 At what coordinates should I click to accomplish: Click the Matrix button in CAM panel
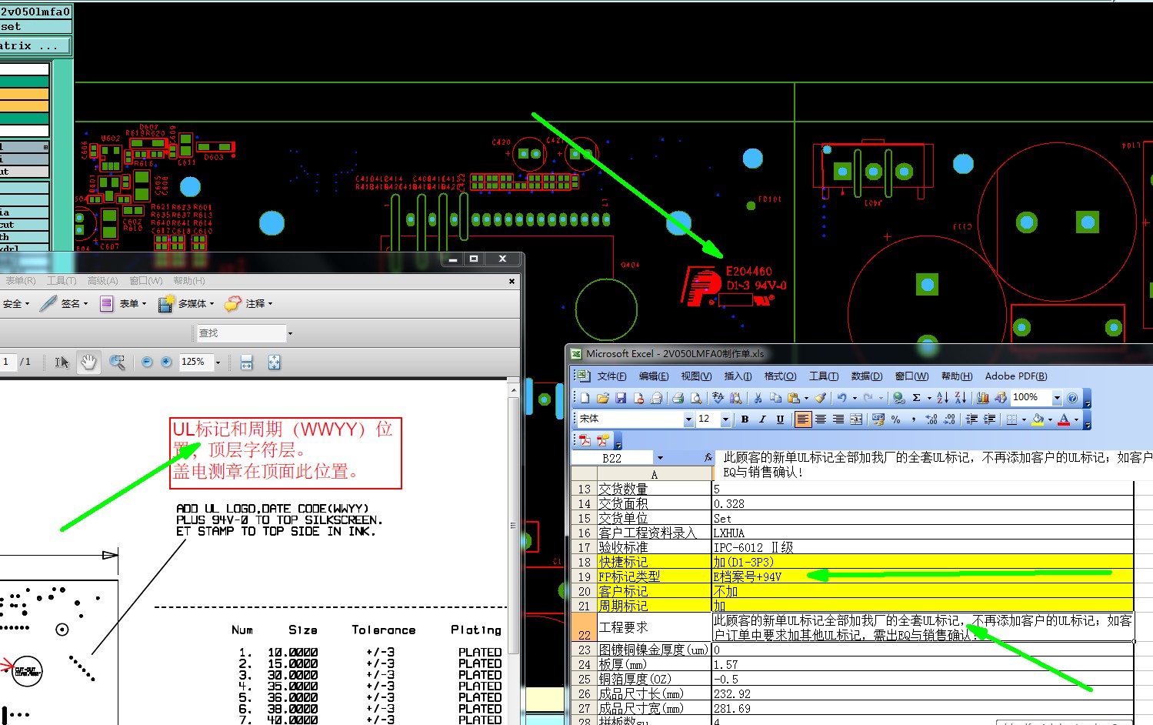point(35,46)
